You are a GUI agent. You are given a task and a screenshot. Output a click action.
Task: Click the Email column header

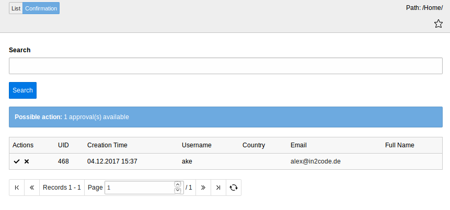point(298,145)
